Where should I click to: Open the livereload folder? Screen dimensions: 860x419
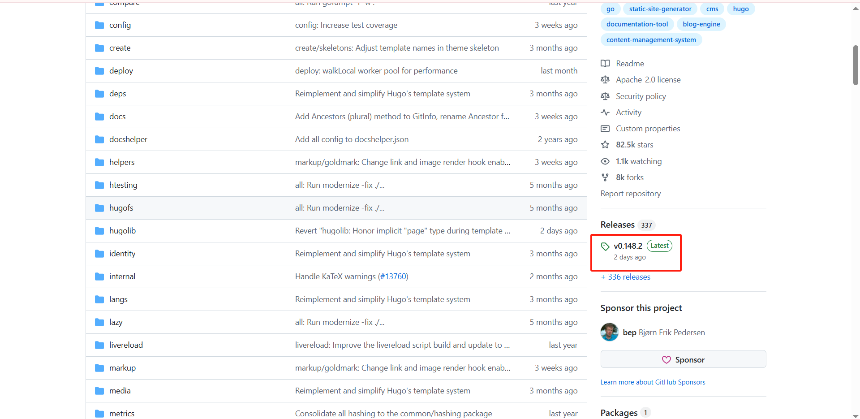coord(126,345)
